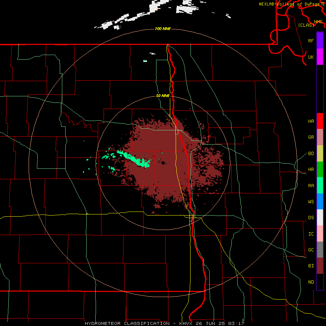This screenshot has height=326, width=326.
Task: Click the RA legend label
Action: (311, 186)
